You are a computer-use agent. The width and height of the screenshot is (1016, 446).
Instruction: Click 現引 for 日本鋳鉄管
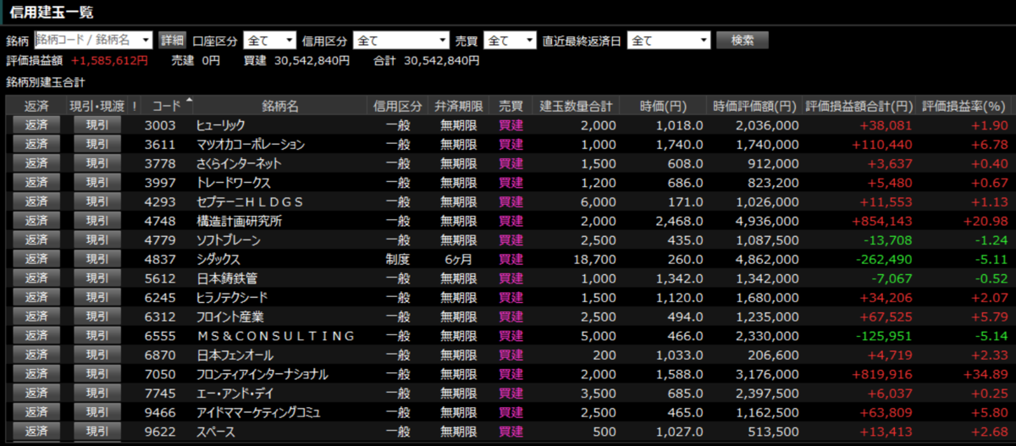(97, 278)
